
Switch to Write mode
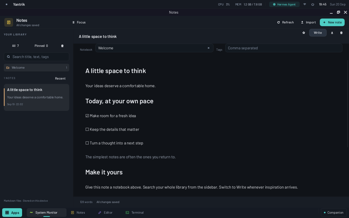click(318, 33)
